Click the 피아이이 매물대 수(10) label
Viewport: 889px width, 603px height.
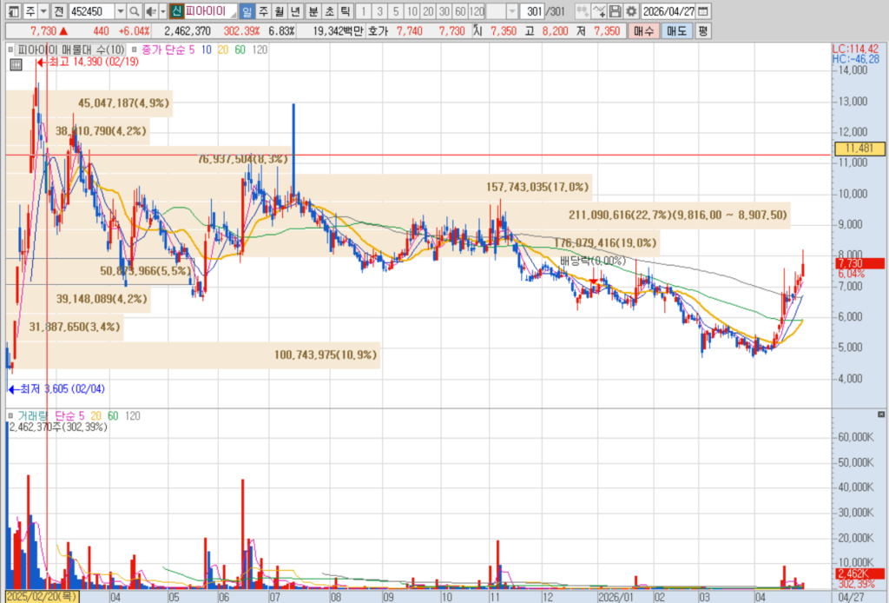tap(70, 50)
